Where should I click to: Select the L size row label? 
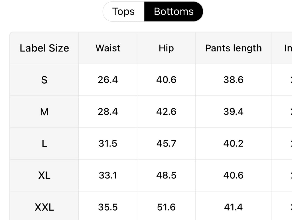(x=44, y=144)
